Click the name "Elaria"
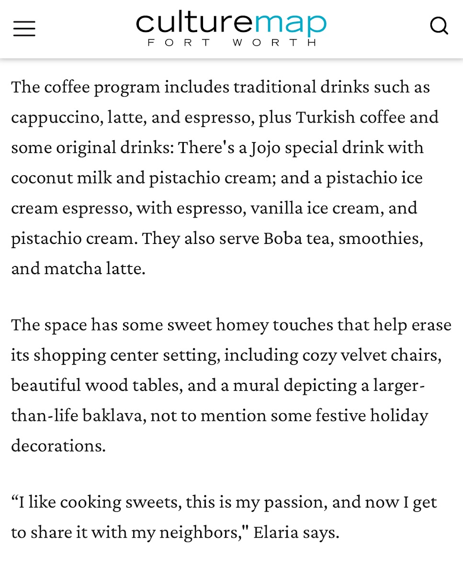This screenshot has width=463, height=574. [274, 532]
